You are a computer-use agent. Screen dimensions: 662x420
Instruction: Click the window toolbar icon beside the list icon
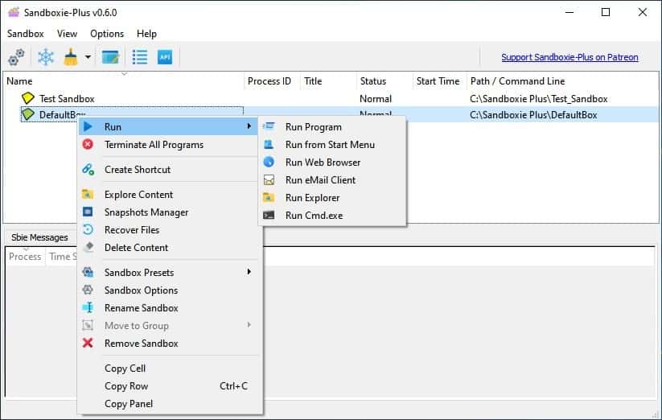pos(110,58)
